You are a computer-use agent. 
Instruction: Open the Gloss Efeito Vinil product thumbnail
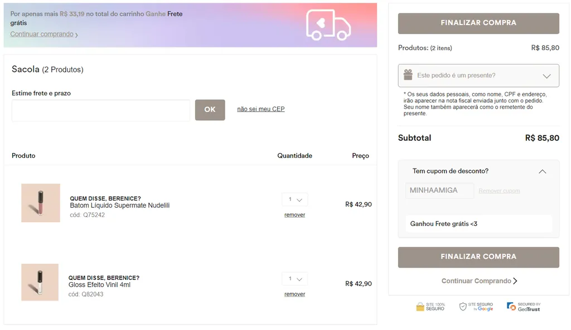coord(40,282)
